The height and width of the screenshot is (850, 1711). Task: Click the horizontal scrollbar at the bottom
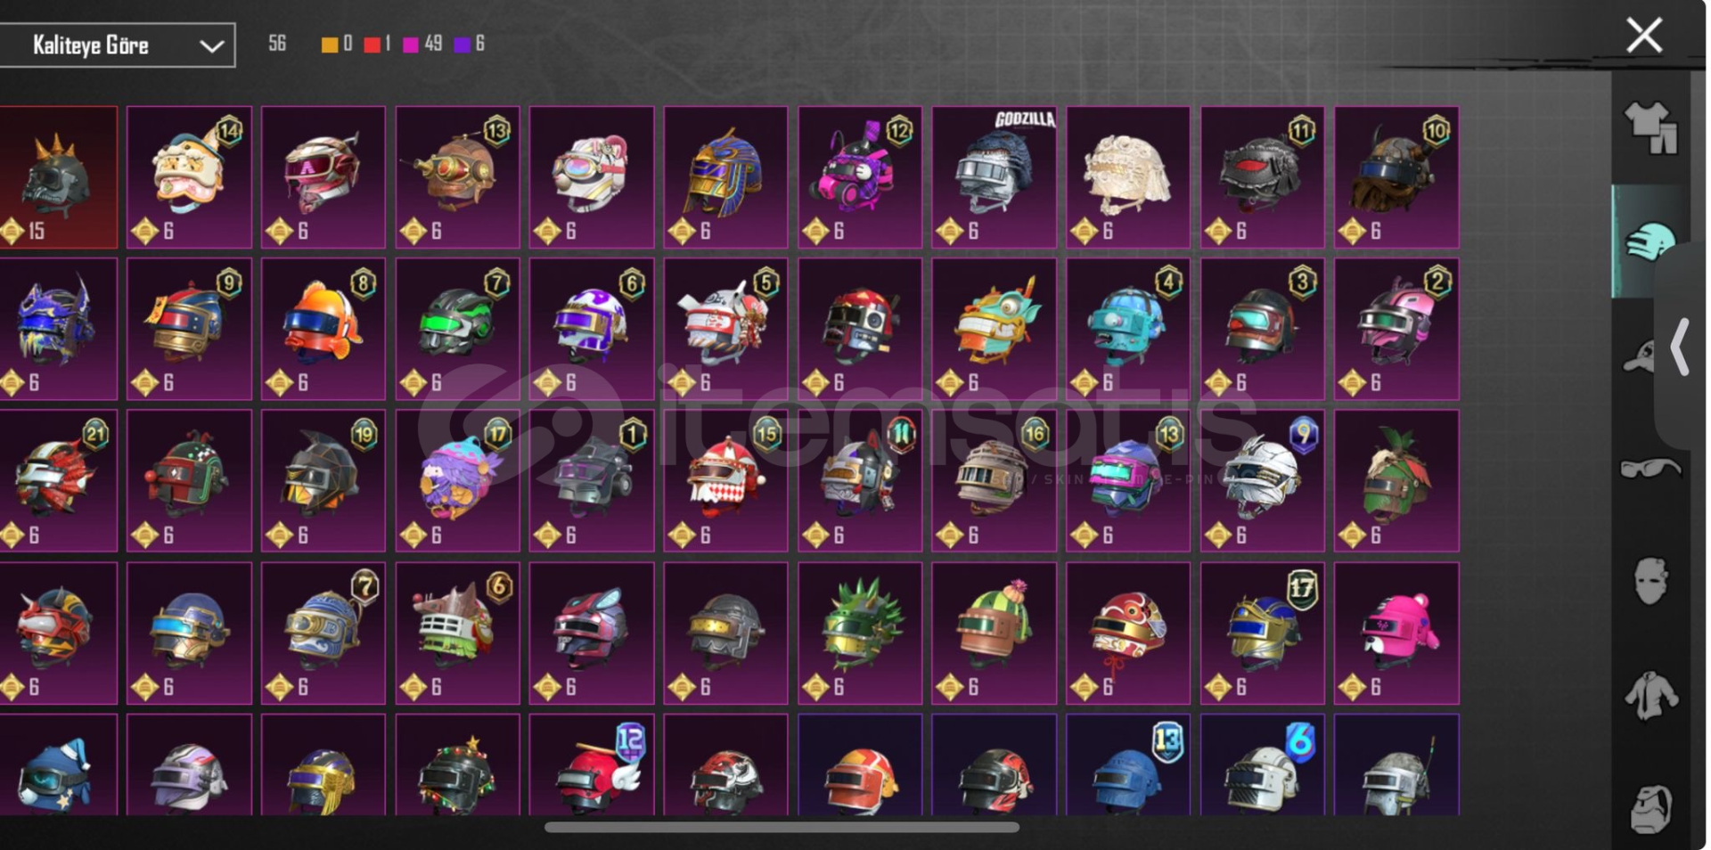pos(782,828)
